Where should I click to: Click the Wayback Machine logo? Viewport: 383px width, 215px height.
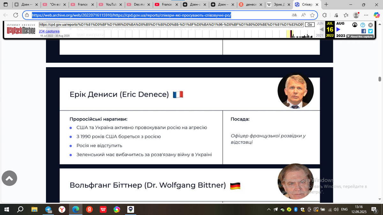click(x=21, y=30)
